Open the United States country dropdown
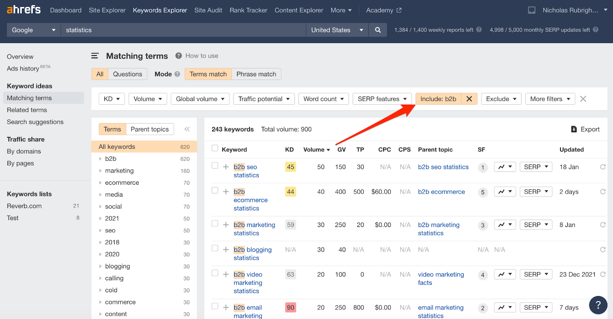The image size is (613, 319). pyautogui.click(x=337, y=30)
